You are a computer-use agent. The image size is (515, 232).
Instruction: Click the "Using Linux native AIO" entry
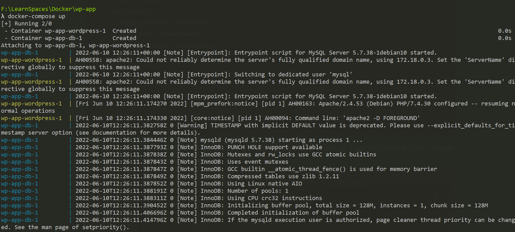pyautogui.click(x=265, y=184)
